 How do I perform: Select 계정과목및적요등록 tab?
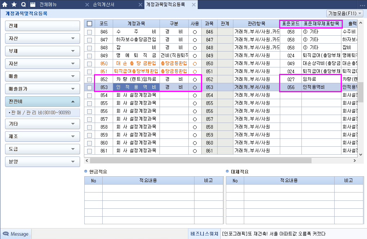165,4
